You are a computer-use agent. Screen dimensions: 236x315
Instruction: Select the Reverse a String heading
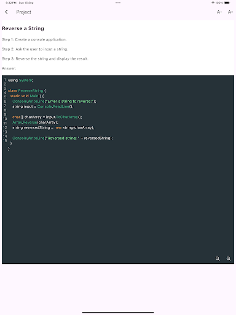coord(23,28)
